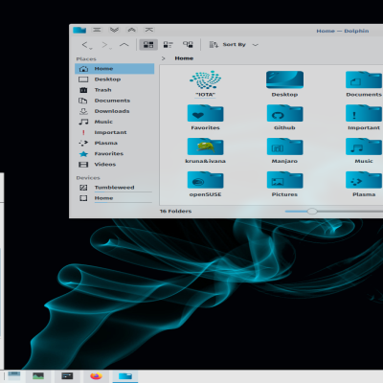The image size is (383, 383).
Task: Expand the breadcrumb arrow before Home
Action: pos(164,58)
